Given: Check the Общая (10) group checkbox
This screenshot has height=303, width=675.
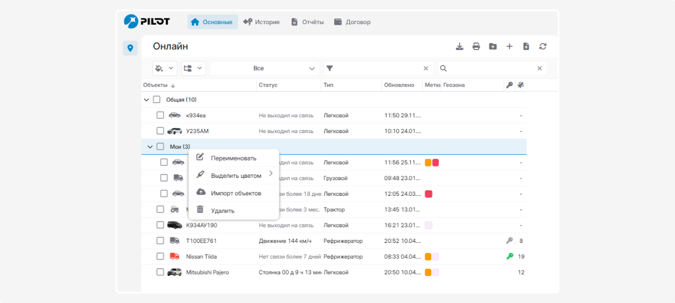Looking at the screenshot, I should point(157,99).
